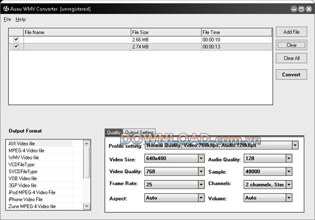Sort by File Size column header
315x220 pixels.
[166, 32]
